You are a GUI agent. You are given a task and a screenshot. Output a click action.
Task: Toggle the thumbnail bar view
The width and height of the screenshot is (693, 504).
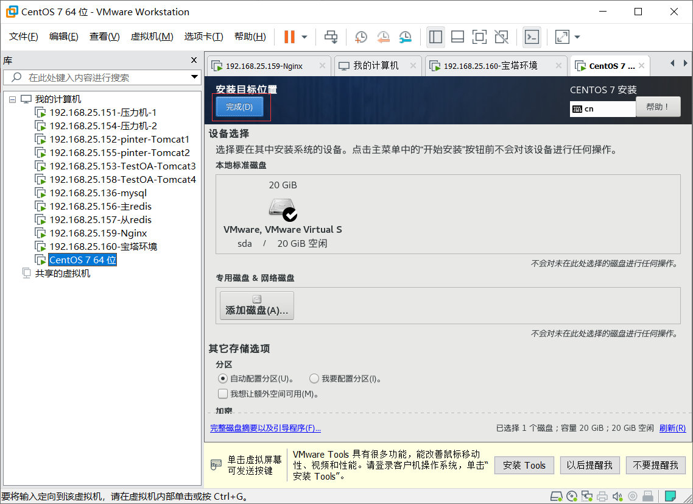(457, 37)
